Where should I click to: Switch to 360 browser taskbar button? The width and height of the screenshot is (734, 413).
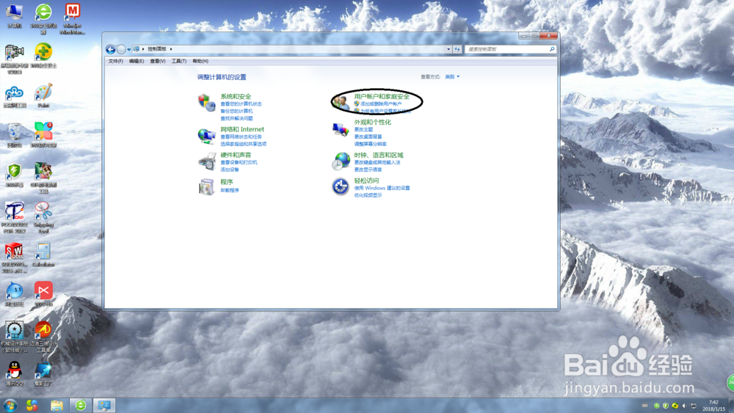coord(81,405)
